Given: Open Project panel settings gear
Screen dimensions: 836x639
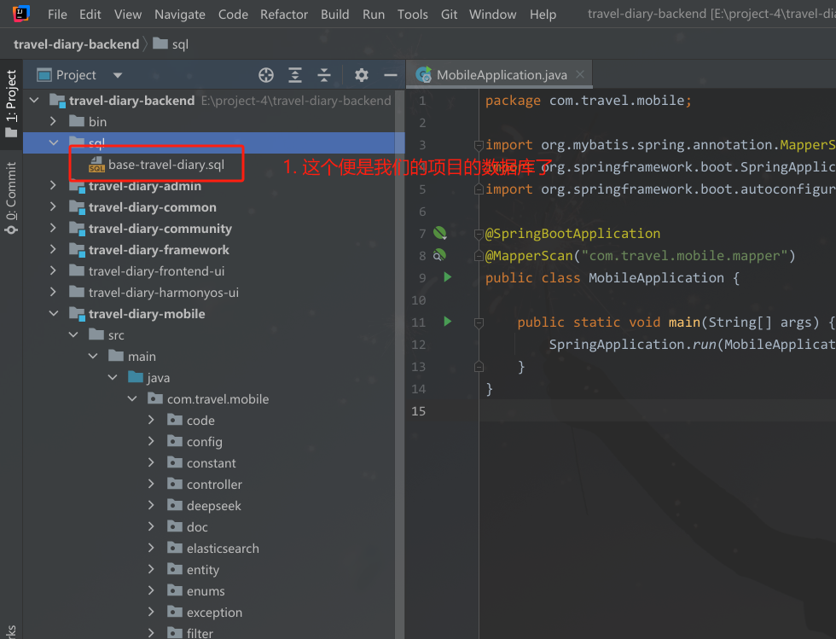Looking at the screenshot, I should point(362,75).
